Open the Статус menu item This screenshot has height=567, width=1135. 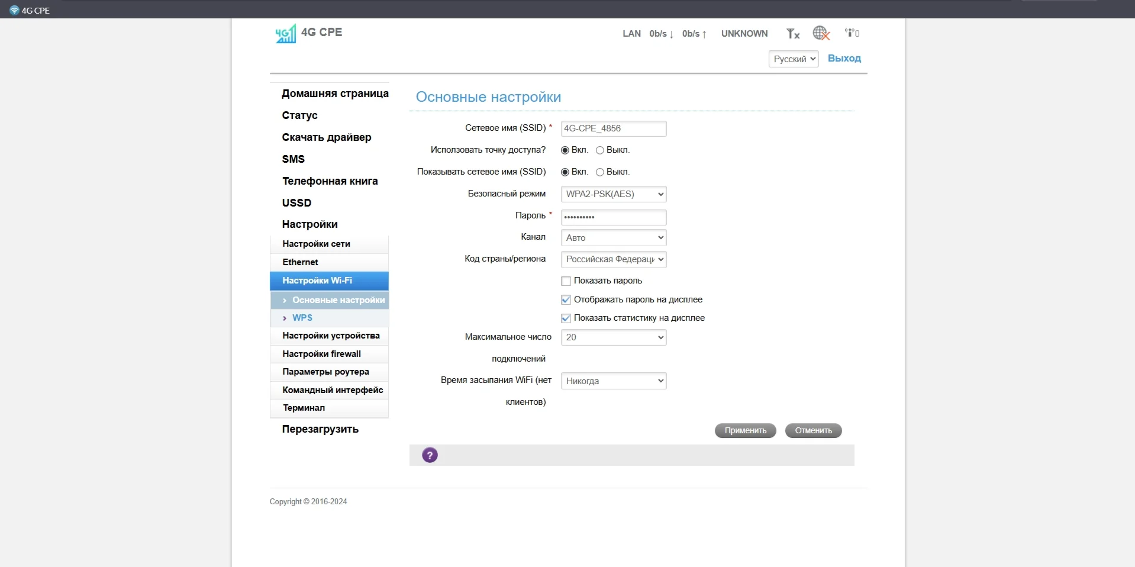[x=299, y=115]
